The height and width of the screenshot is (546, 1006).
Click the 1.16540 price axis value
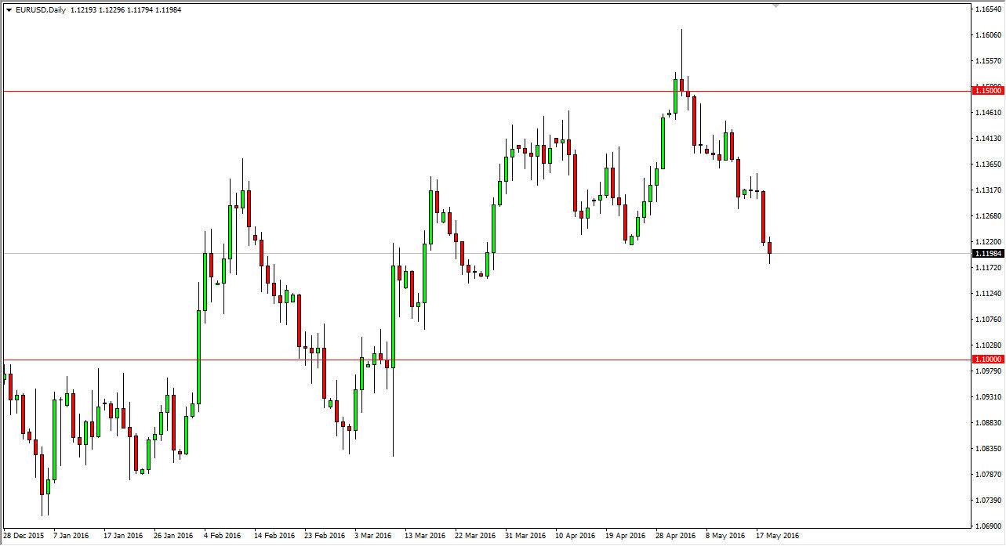tap(988, 9)
